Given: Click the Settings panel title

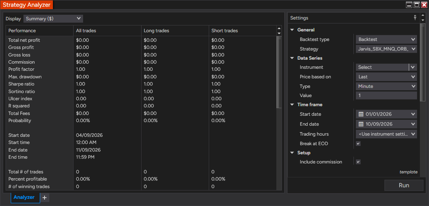Looking at the screenshot, I should [299, 18].
